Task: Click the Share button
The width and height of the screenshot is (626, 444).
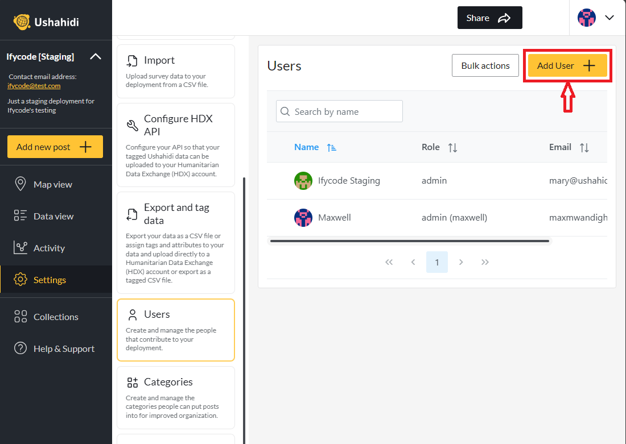Action: coord(489,18)
